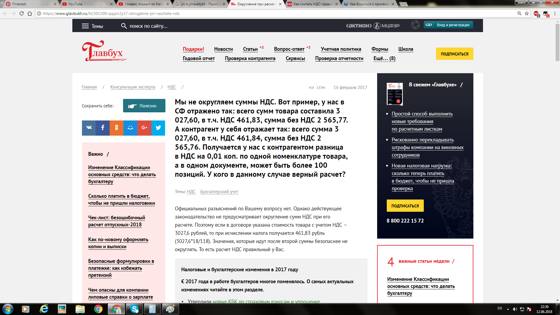Image resolution: width=560 pixels, height=315 pixels.
Task: Share via Odnoklassniki orange icon
Action: 116,128
